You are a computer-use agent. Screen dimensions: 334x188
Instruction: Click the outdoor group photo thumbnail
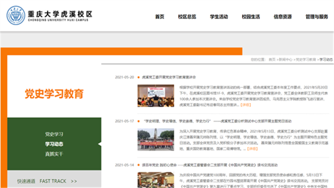tap(156, 140)
